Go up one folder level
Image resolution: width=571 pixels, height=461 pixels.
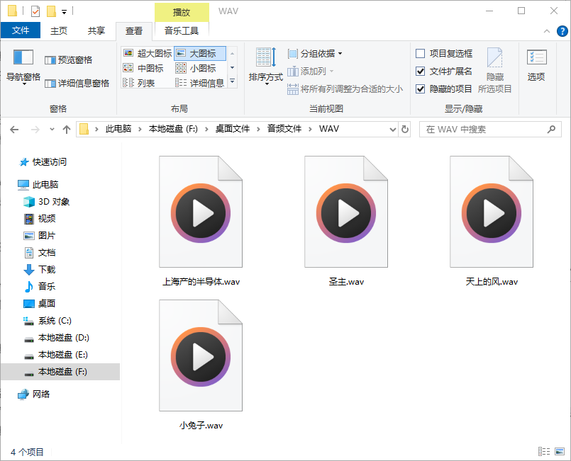tap(67, 130)
